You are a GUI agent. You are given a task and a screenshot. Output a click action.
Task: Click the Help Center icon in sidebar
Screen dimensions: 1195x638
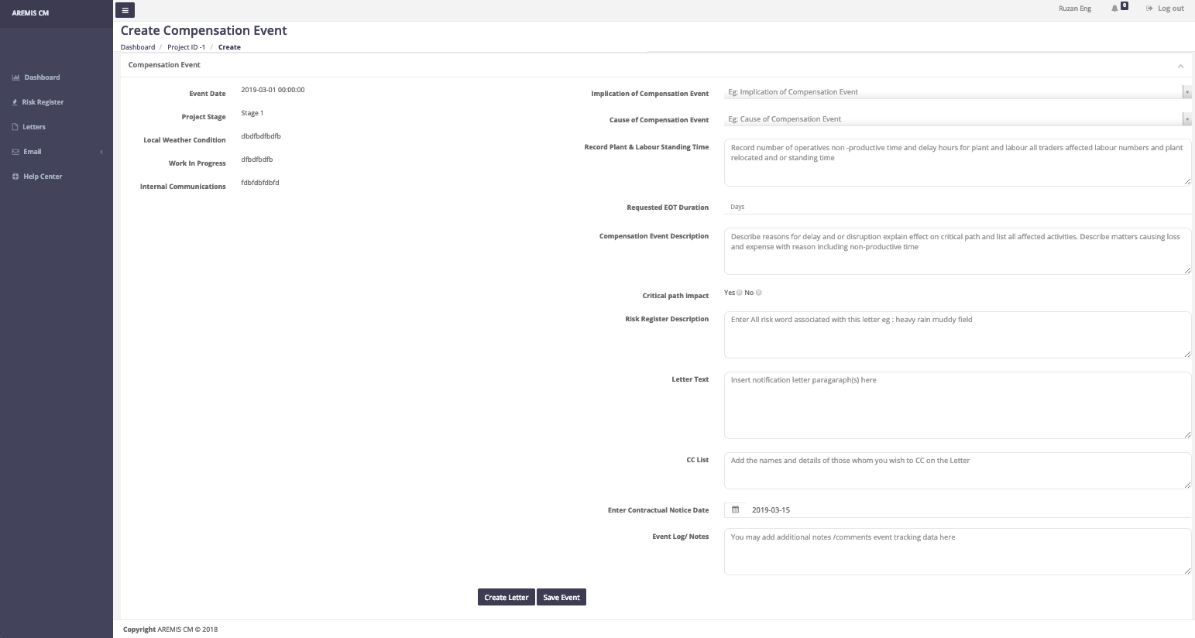[15, 177]
